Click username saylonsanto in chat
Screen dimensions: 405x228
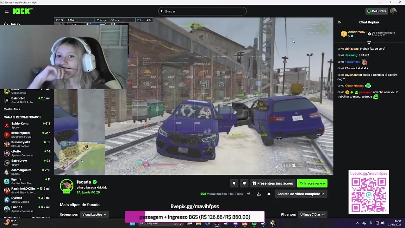click(353, 75)
